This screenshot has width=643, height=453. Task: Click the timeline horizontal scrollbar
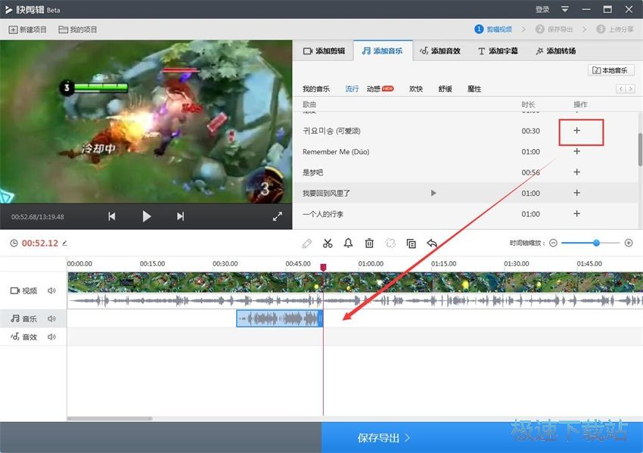110,418
